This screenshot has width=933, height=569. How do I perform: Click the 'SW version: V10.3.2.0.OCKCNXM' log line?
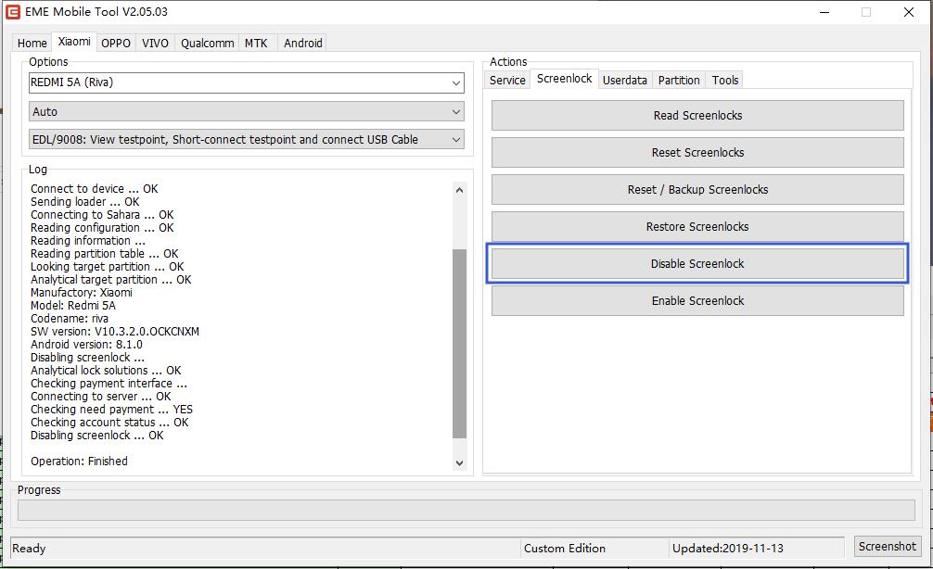tap(115, 332)
